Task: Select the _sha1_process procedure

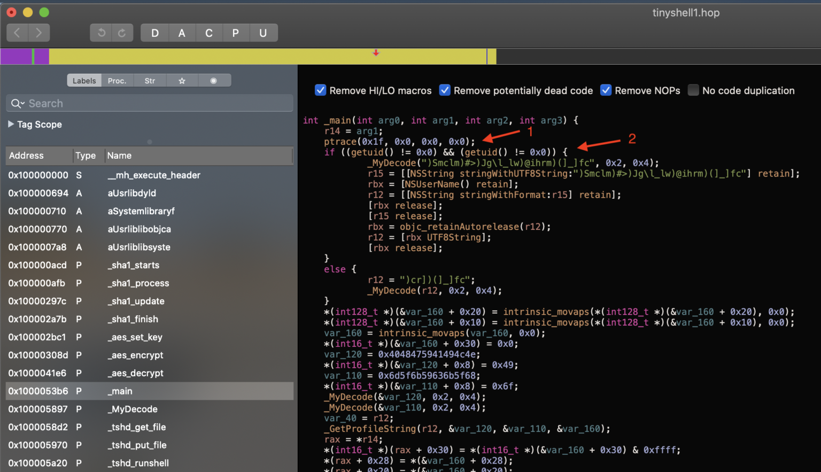Action: coord(150,283)
